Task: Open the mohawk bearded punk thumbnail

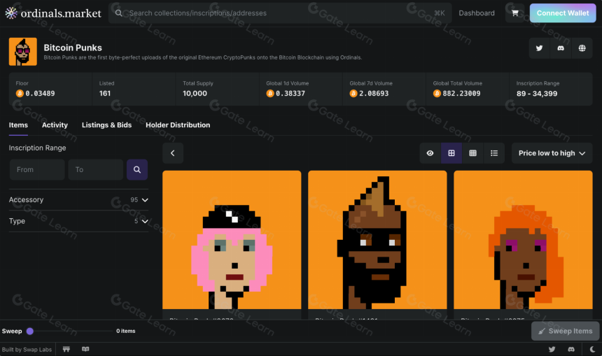Action: (377, 240)
